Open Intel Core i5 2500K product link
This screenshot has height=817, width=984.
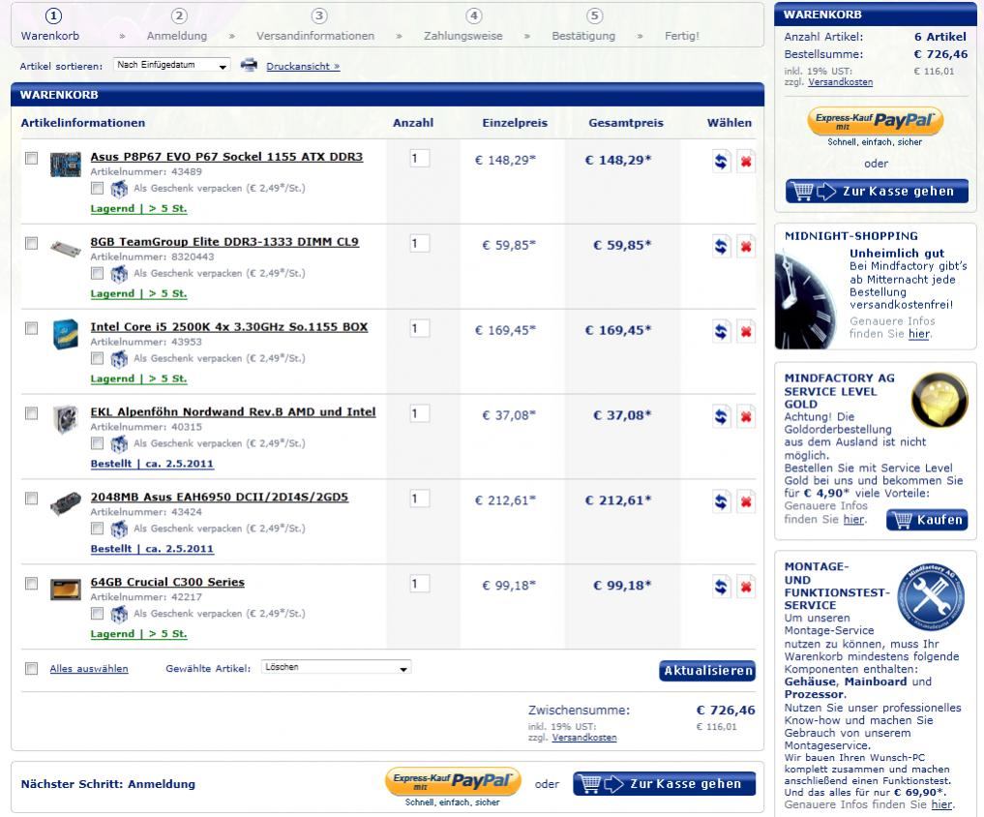(229, 326)
